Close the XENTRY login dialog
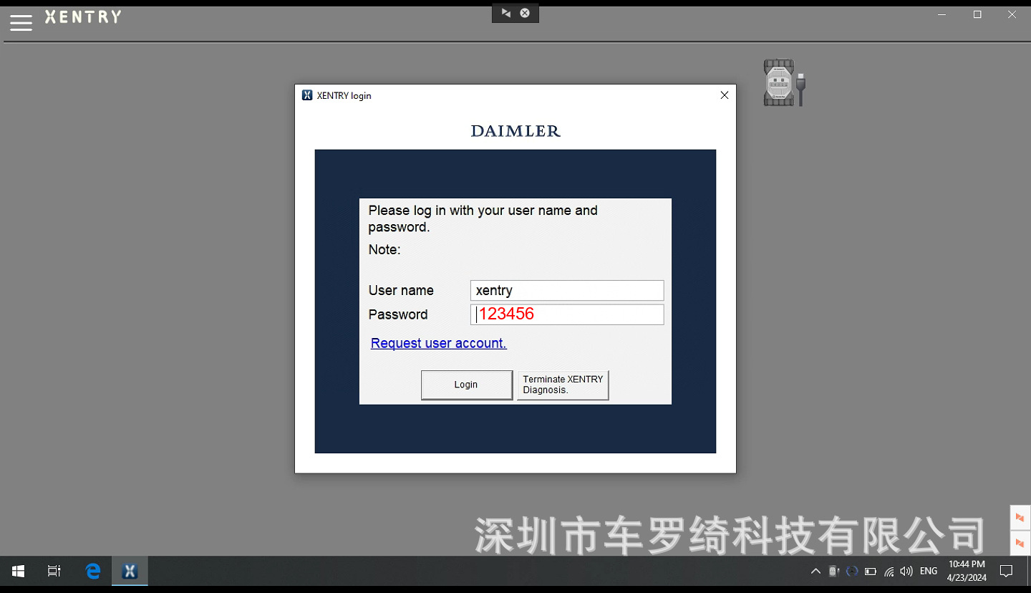The height and width of the screenshot is (593, 1031). coord(724,95)
